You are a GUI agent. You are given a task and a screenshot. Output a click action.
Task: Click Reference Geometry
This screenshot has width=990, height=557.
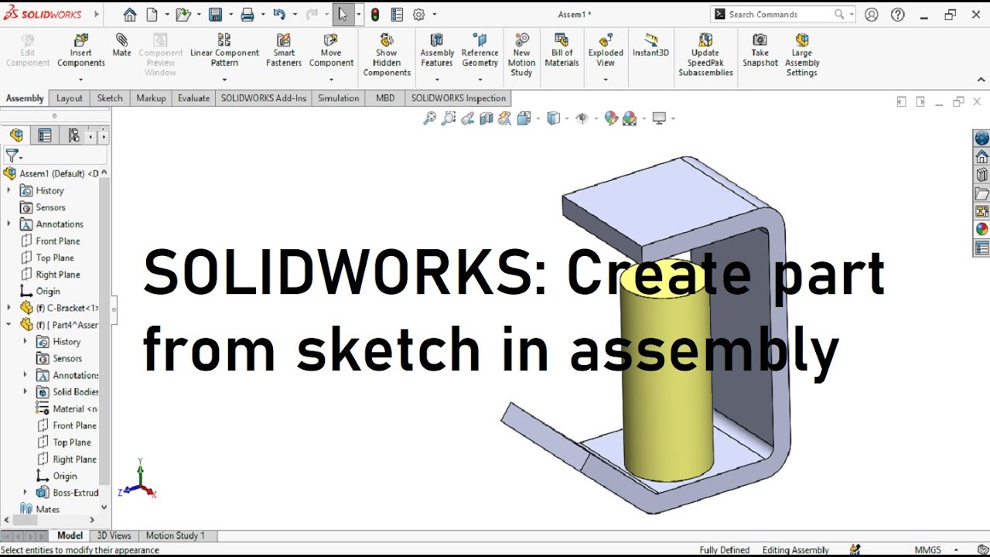coord(480,50)
